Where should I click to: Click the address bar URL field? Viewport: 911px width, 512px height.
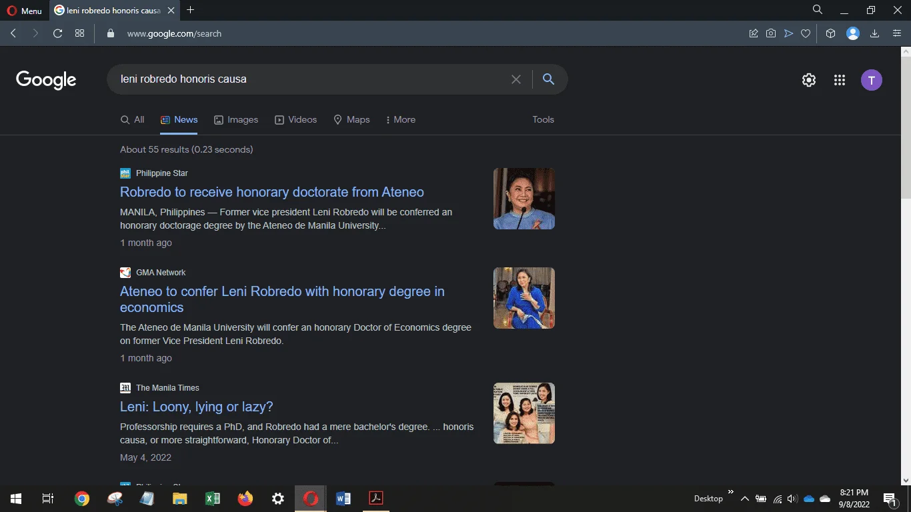[x=427, y=33]
